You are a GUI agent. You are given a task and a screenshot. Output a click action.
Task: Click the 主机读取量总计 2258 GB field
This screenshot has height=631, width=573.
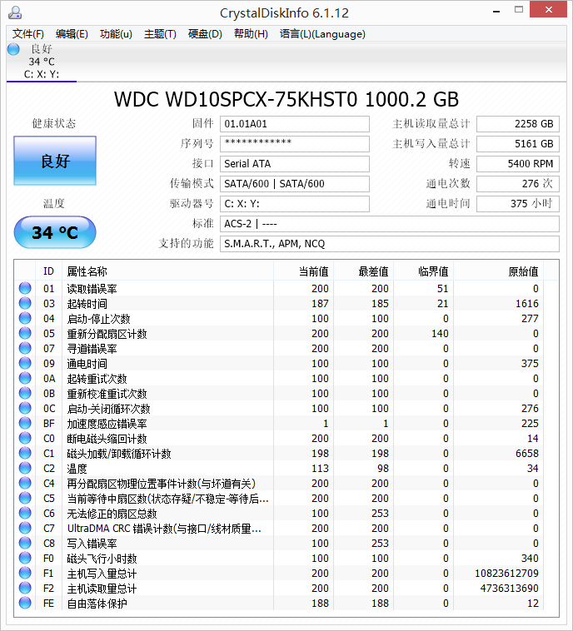coord(518,123)
